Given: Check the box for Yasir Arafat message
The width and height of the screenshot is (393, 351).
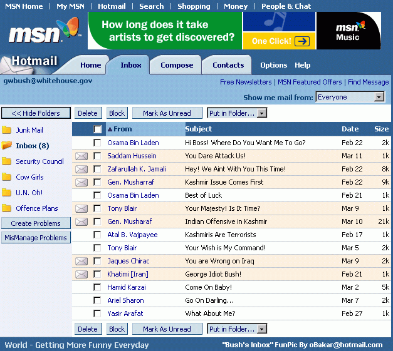Looking at the screenshot, I should tap(97, 313).
